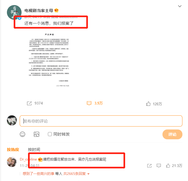
Task: Open the emoji picker smiley icon
Action: 22,134
